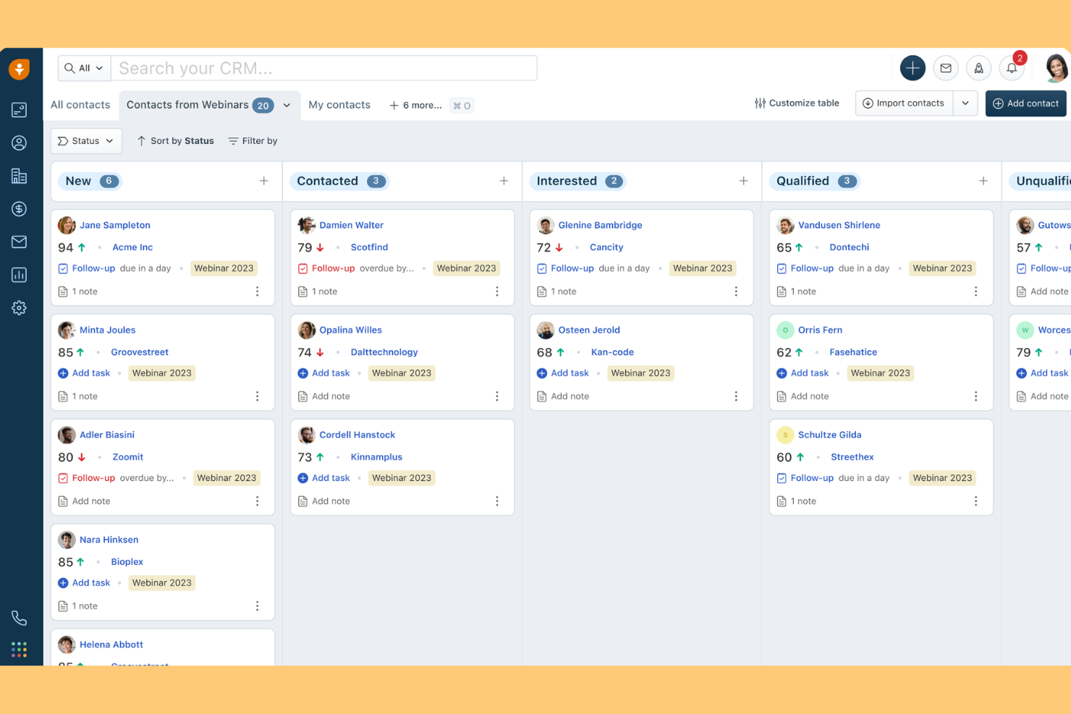1071x714 pixels.
Task: Expand the Contacts from Webinars view dropdown
Action: 286,105
